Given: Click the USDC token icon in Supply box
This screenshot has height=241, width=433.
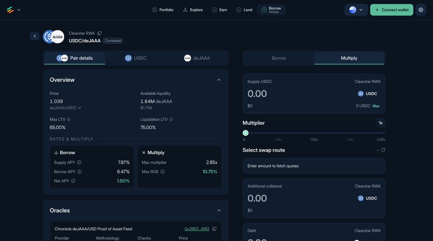Looking at the screenshot, I should coord(361,94).
